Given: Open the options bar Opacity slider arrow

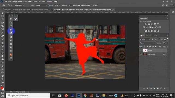Looking at the screenshot, I should coord(60,5).
